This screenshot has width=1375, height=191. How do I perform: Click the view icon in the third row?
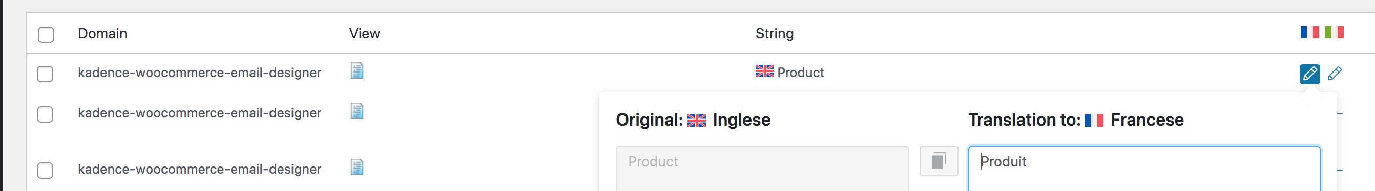tap(357, 167)
